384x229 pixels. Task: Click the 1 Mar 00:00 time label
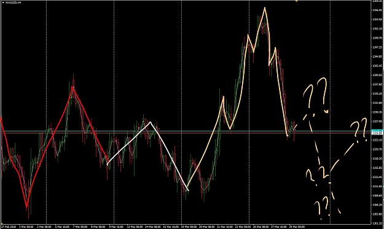coord(26,227)
